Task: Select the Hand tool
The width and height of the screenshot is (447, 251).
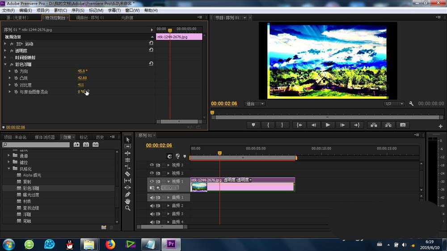Action: (128, 201)
